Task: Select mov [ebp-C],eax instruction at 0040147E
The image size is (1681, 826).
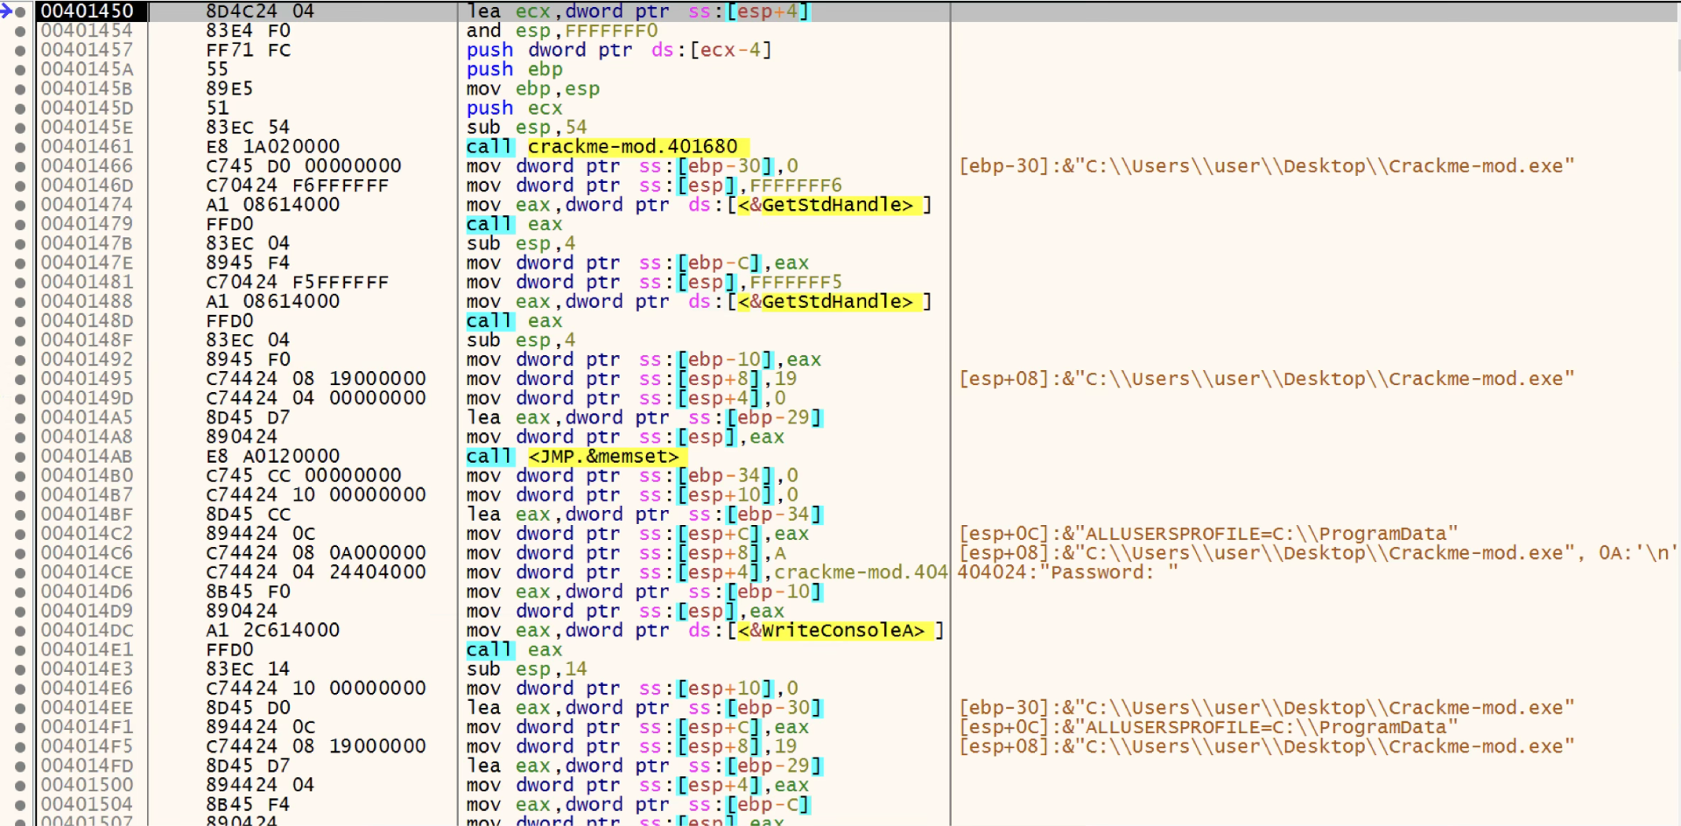Action: pos(638,262)
